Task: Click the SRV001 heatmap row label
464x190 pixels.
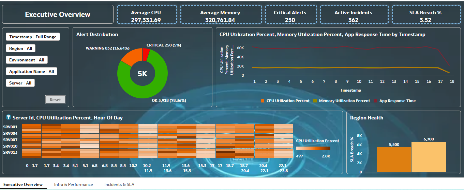Action: (x=10, y=127)
